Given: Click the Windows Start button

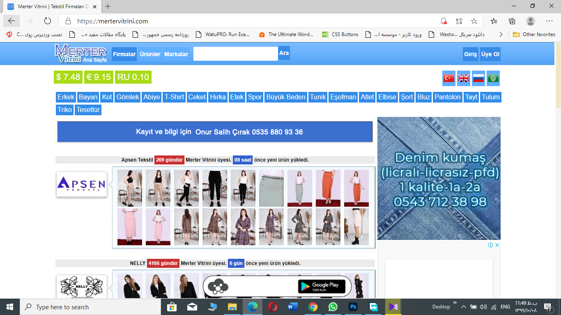Looking at the screenshot, I should pos(9,307).
